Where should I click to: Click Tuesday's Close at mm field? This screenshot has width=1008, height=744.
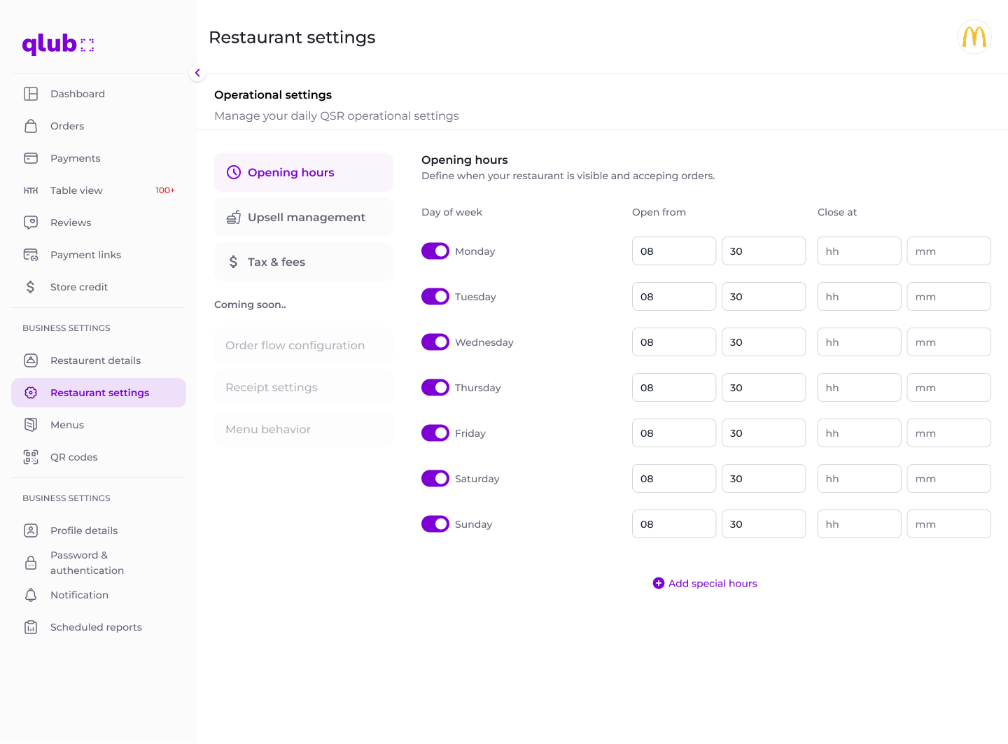click(x=948, y=297)
